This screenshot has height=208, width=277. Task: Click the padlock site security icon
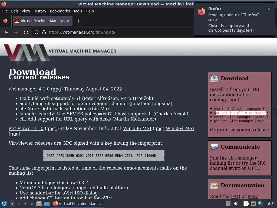click(44, 32)
